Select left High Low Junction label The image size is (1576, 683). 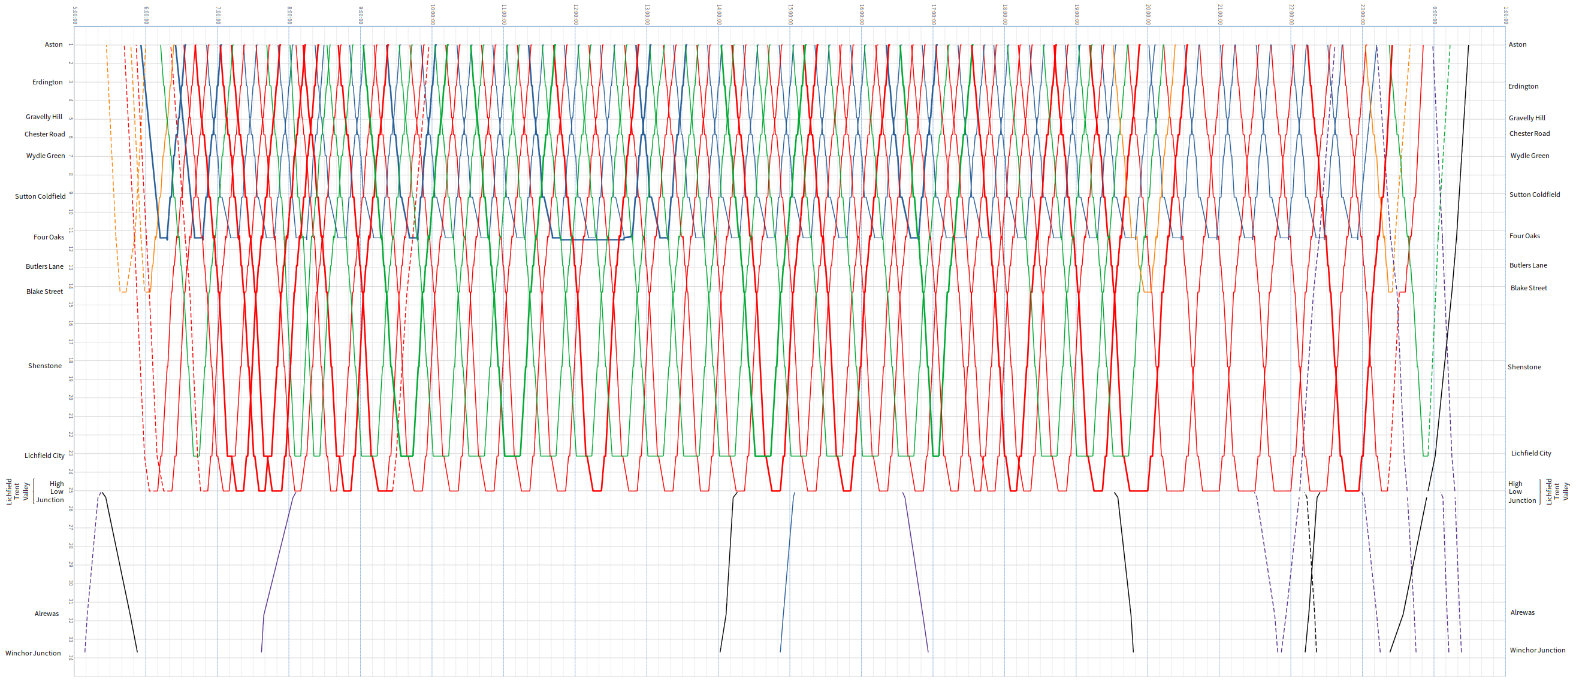tap(50, 492)
